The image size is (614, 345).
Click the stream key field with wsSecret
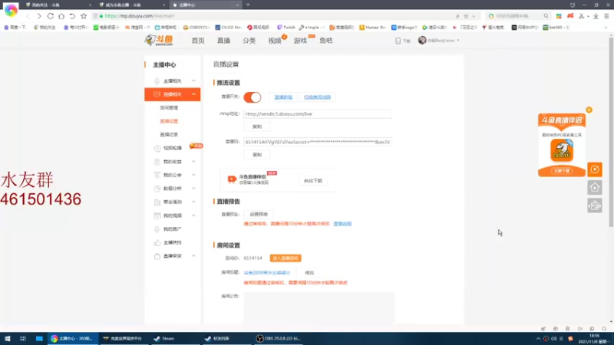click(318, 142)
